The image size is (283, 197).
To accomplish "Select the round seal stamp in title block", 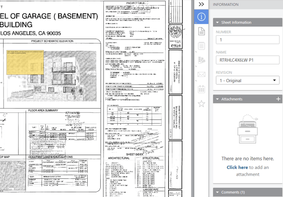I will tap(175, 32).
